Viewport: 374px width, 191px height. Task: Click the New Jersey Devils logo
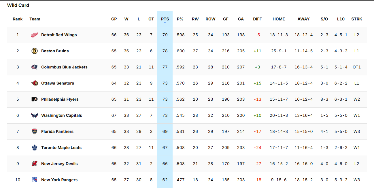35,164
